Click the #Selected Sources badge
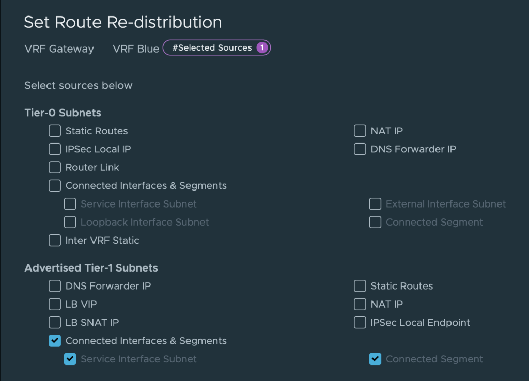The image size is (529, 381). [x=216, y=48]
